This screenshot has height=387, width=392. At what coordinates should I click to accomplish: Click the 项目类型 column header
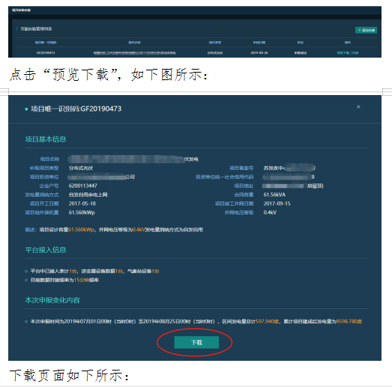[x=215, y=43]
